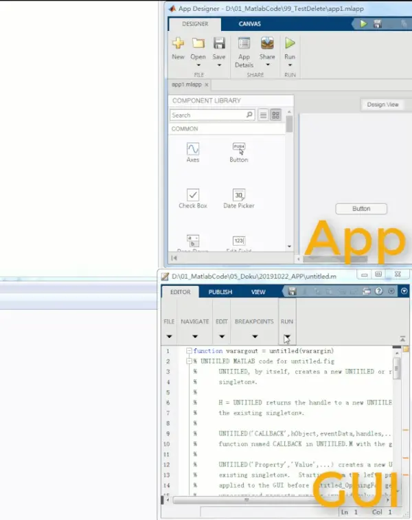
Task: Pick the Date Picker component
Action: 239,199
